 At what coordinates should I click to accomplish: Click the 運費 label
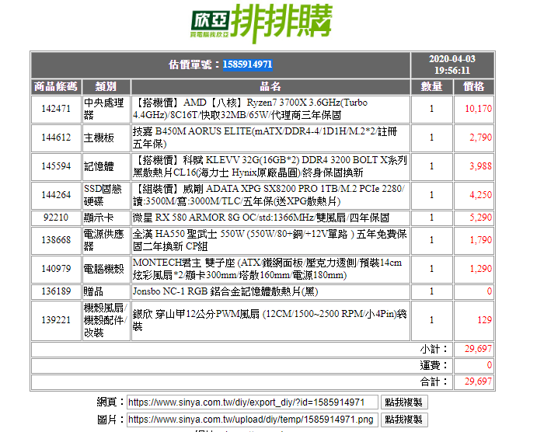click(x=434, y=366)
